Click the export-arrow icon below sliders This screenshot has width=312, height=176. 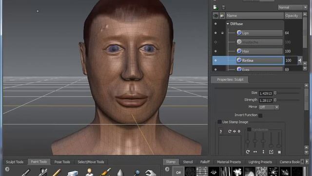(271, 152)
